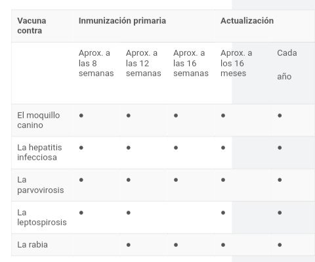Click 'Aprox. a las 12 semanas' subheader

(143, 63)
